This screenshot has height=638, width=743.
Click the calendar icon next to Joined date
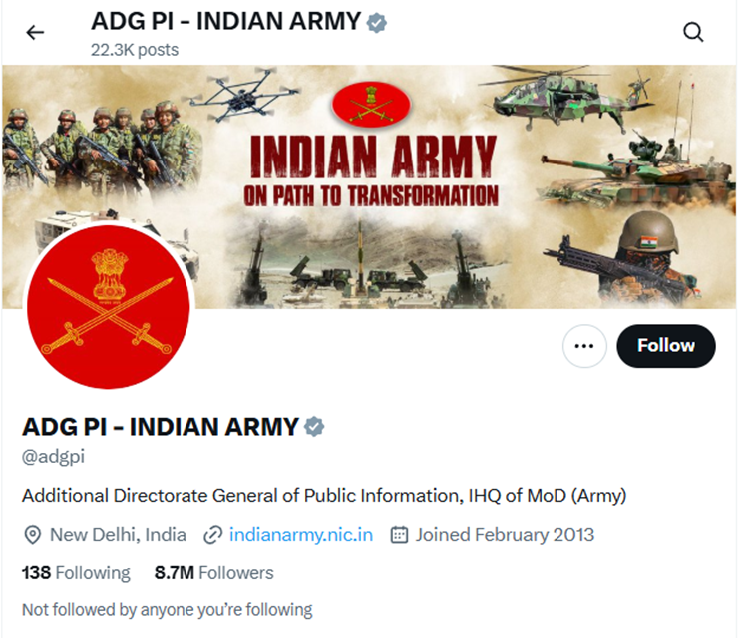click(399, 535)
